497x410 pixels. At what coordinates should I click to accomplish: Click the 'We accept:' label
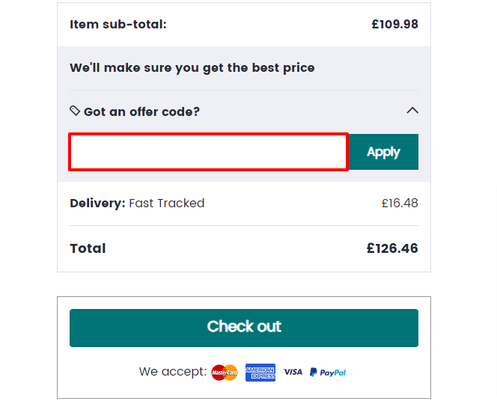[173, 371]
